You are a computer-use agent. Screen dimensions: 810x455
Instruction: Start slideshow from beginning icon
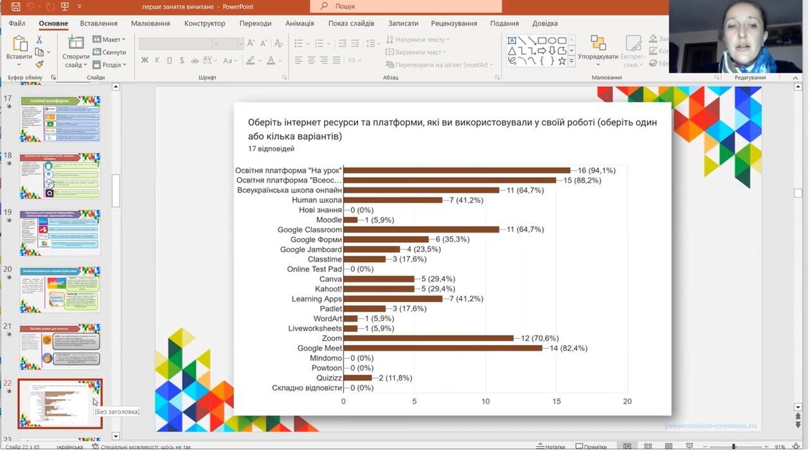tap(66, 6)
